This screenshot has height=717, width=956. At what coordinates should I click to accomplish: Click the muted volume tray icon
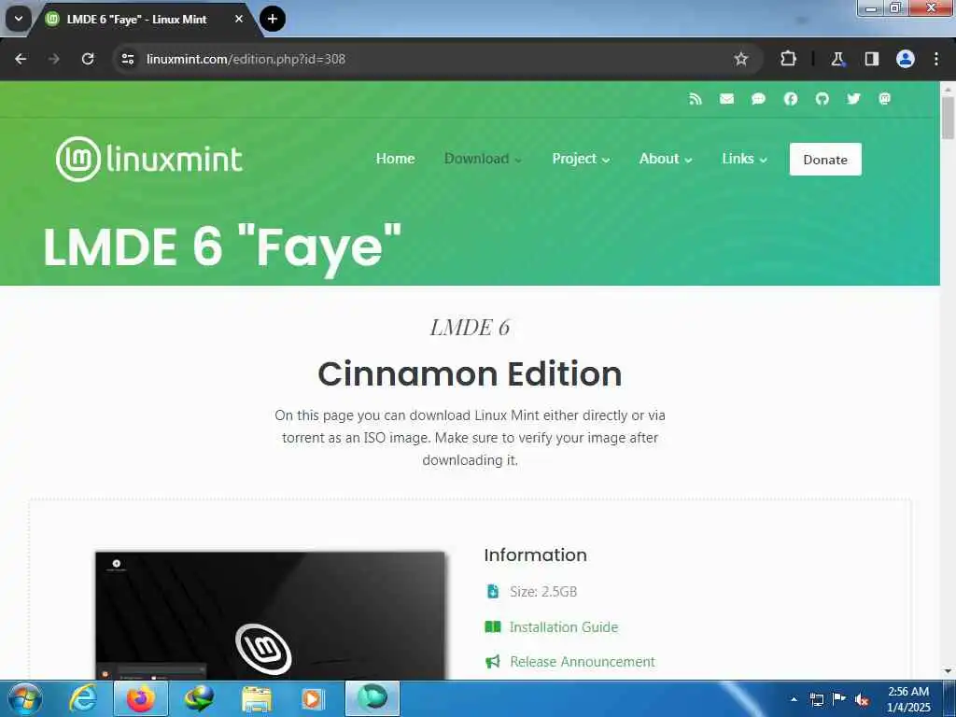coord(862,700)
